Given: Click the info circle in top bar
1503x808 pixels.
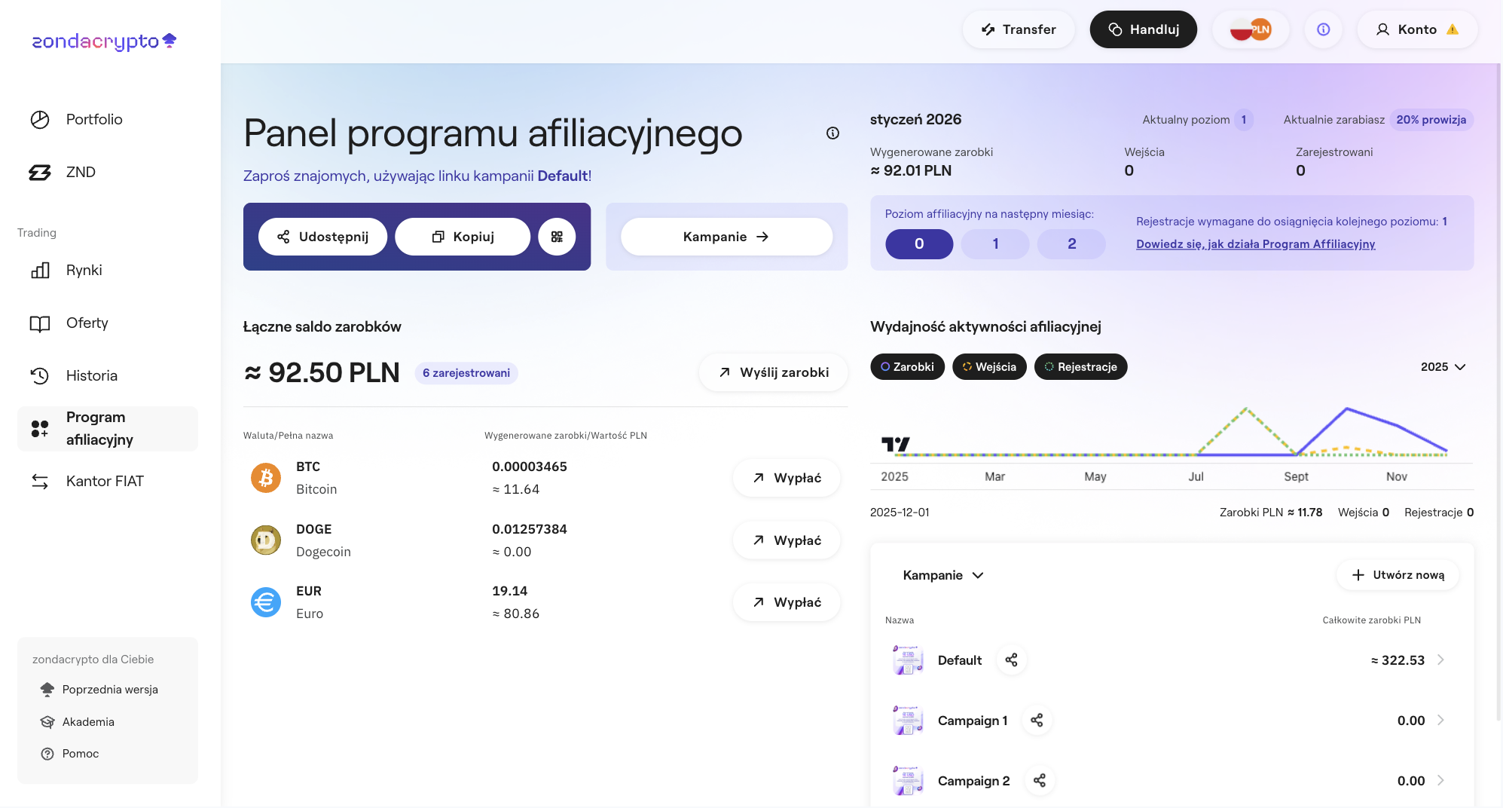Looking at the screenshot, I should (x=1323, y=29).
